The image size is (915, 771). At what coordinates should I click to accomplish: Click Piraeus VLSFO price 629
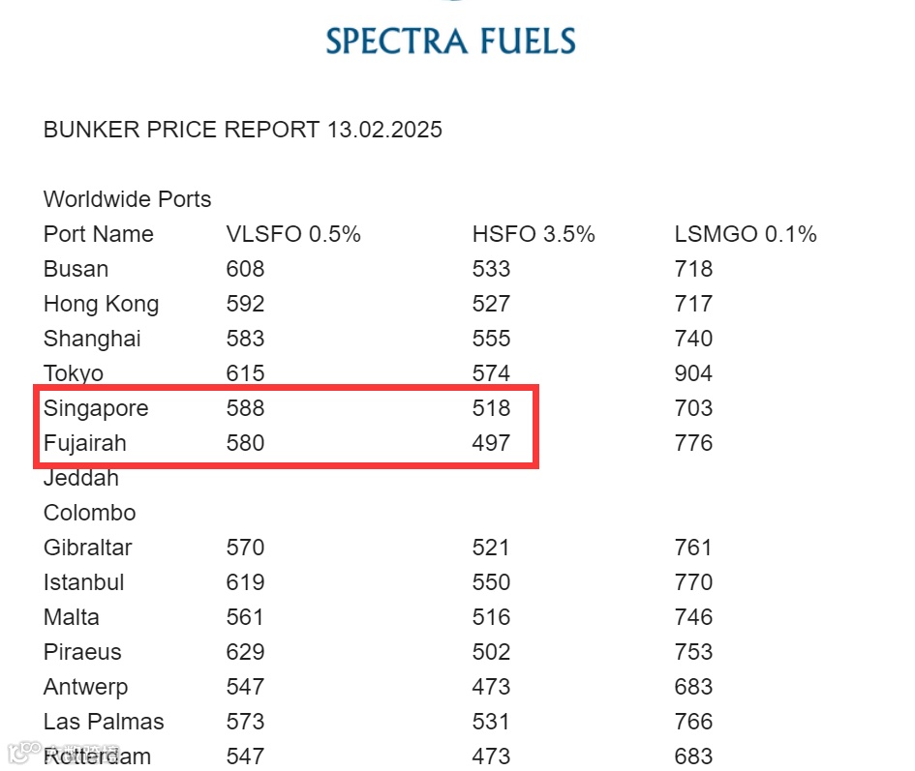[x=246, y=651]
